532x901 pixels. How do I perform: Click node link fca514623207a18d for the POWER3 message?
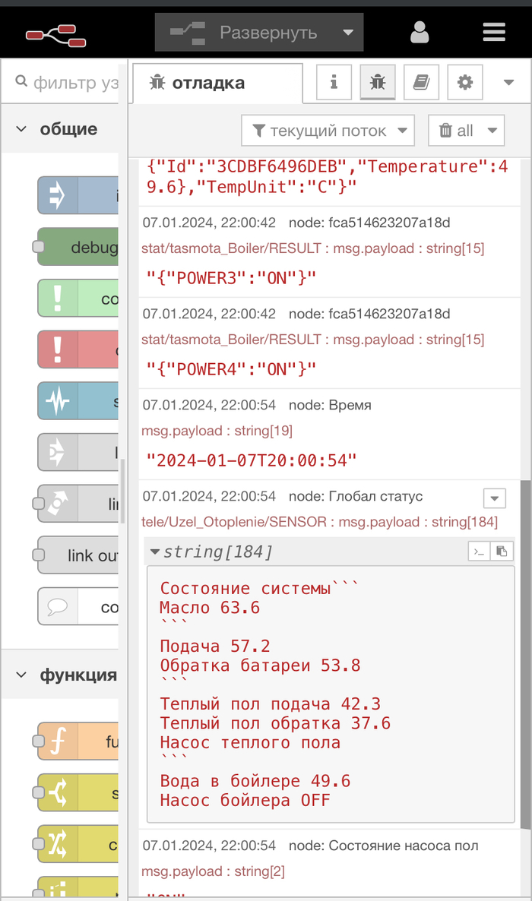(369, 223)
